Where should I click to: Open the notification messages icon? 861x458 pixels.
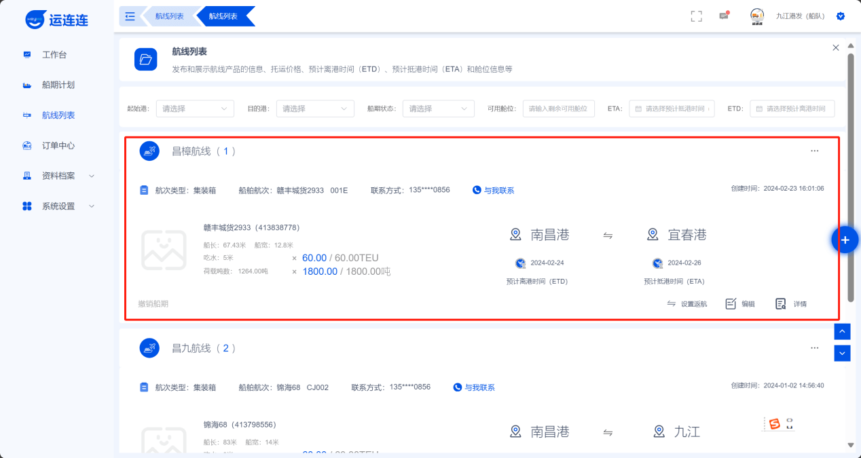click(x=724, y=16)
